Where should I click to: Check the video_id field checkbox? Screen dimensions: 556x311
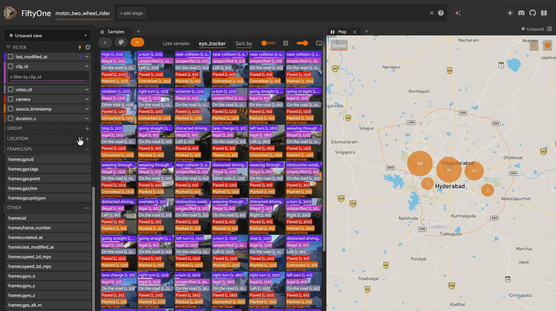tap(10, 89)
